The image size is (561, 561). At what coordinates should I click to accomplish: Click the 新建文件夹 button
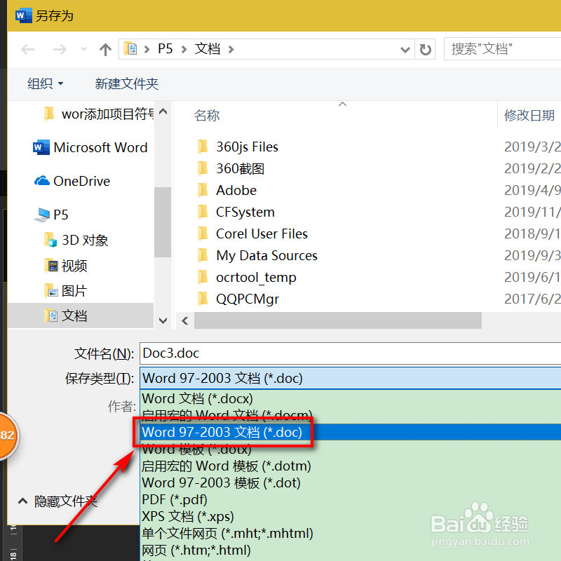126,83
